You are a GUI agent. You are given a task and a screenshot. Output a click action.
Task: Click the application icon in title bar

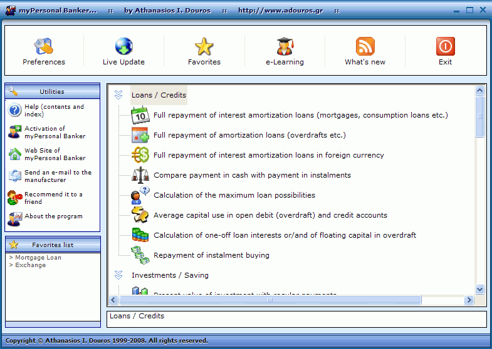coord(11,11)
